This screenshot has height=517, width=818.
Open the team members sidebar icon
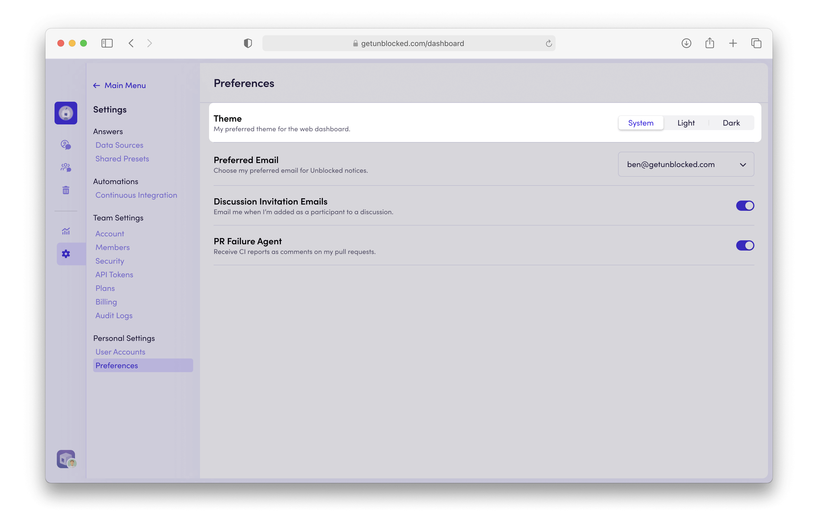pos(66,168)
